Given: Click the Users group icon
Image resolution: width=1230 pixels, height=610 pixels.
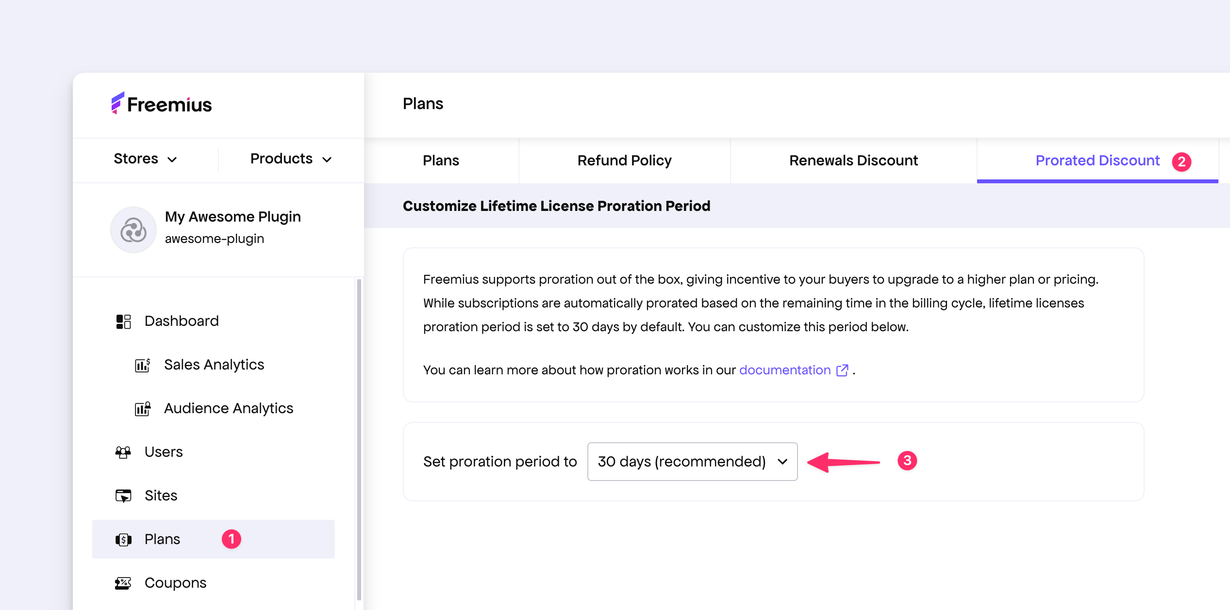Looking at the screenshot, I should tap(123, 452).
